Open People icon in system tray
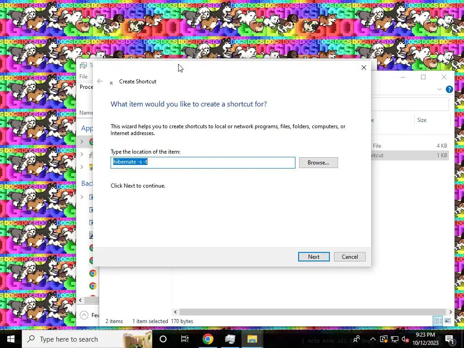 point(357,339)
